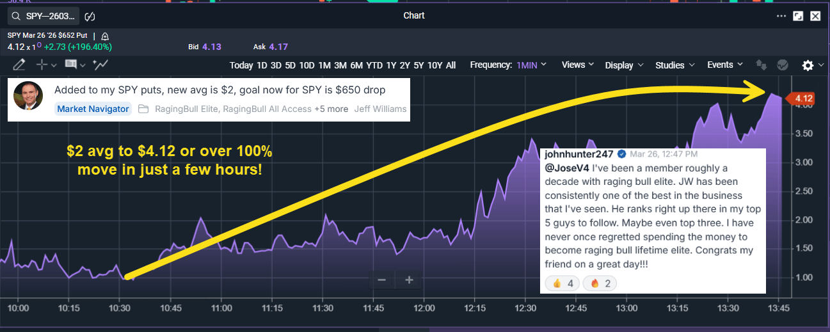This screenshot has width=830, height=332.
Task: Select the 10D time range
Action: (307, 65)
